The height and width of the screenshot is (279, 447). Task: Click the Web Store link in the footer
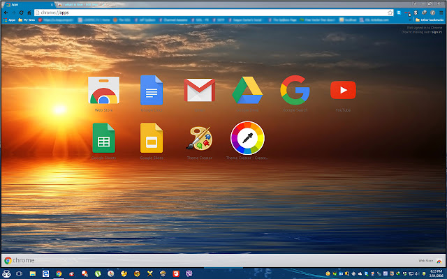click(430, 260)
